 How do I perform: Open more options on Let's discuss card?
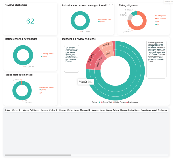112,5
